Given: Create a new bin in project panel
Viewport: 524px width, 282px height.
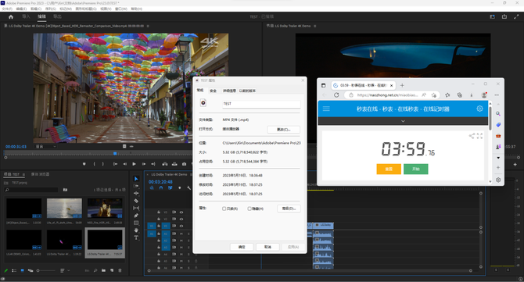Looking at the screenshot, I should 103,270.
